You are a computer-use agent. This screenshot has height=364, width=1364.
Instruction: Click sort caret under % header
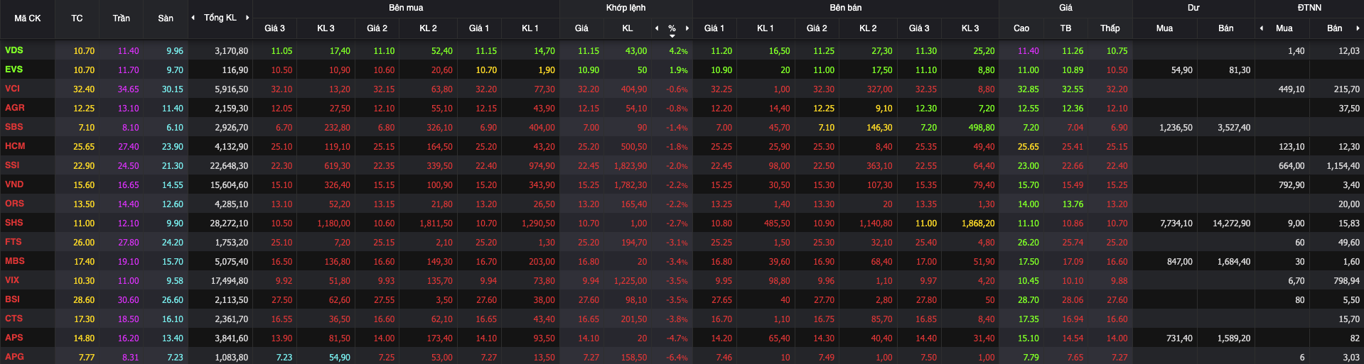tap(672, 35)
